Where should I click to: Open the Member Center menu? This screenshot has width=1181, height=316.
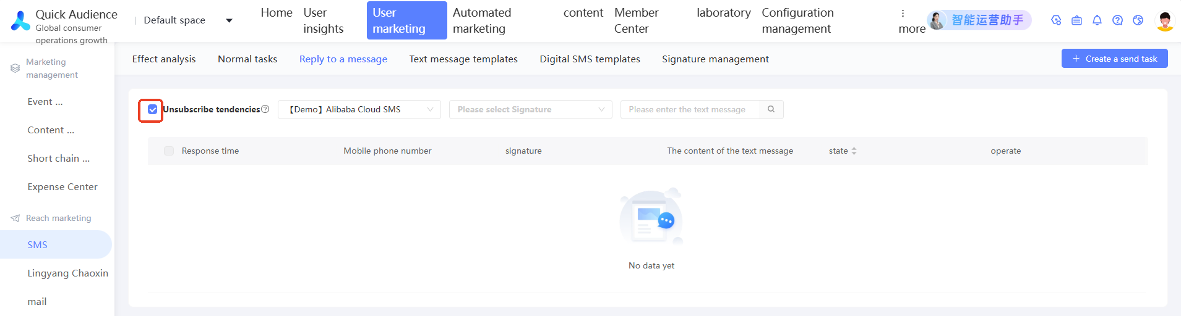pos(637,20)
